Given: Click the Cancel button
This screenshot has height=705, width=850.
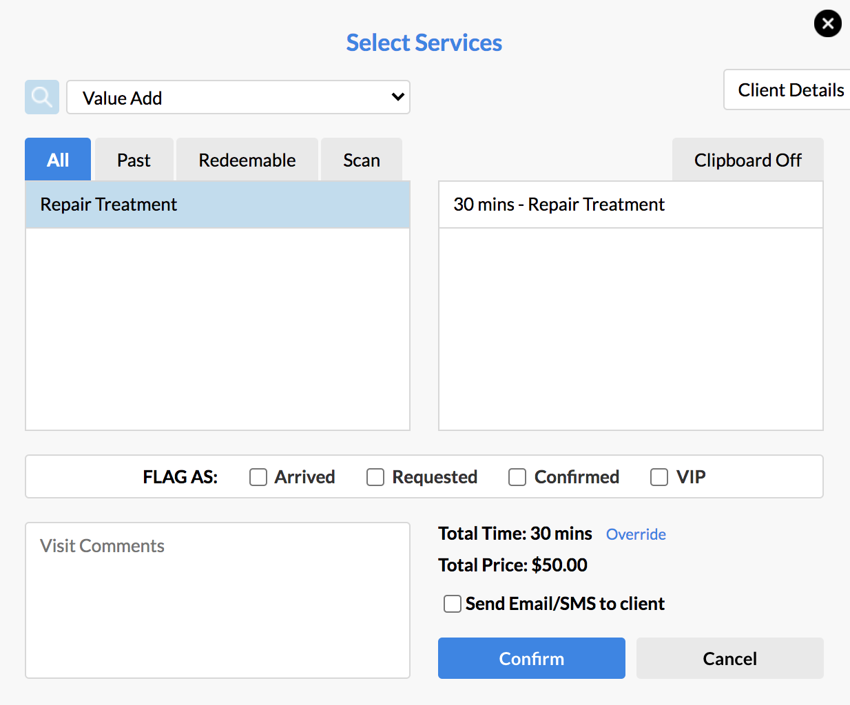Looking at the screenshot, I should click(730, 658).
